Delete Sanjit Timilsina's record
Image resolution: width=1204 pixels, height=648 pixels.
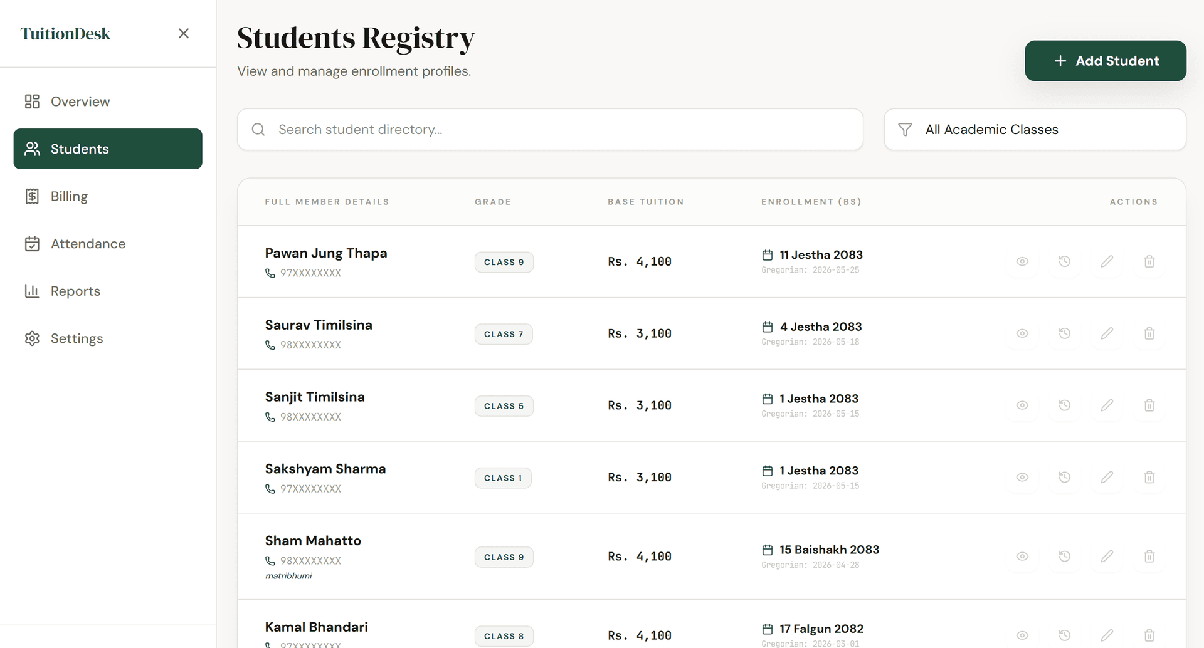click(x=1149, y=405)
